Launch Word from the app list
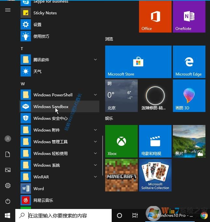The width and height of the screenshot is (210, 222). click(x=59, y=188)
